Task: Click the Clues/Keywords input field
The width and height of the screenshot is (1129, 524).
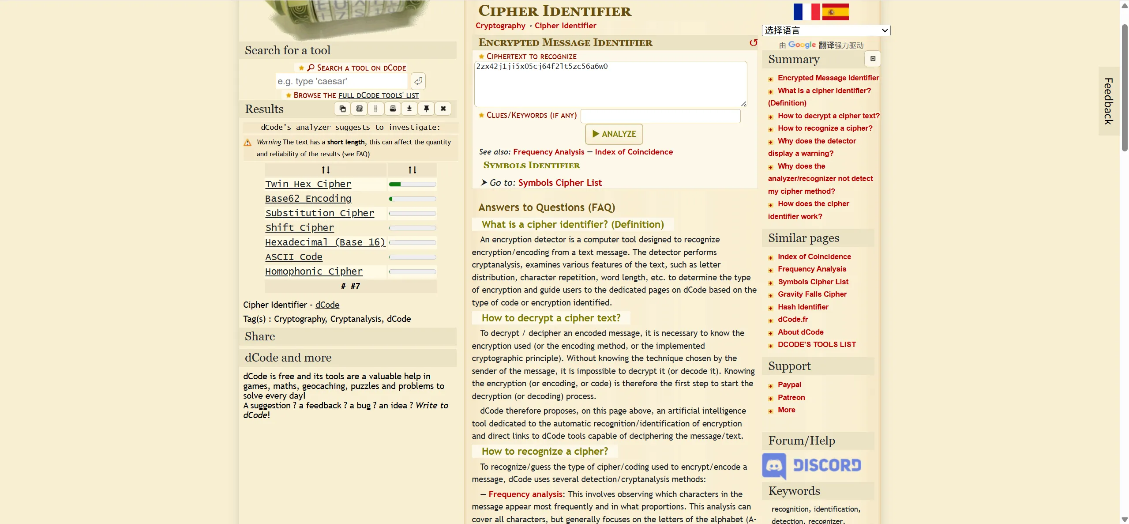Action: [x=660, y=116]
